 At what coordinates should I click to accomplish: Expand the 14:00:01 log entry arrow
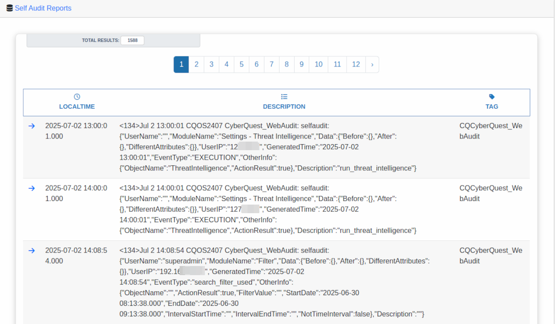coord(31,188)
